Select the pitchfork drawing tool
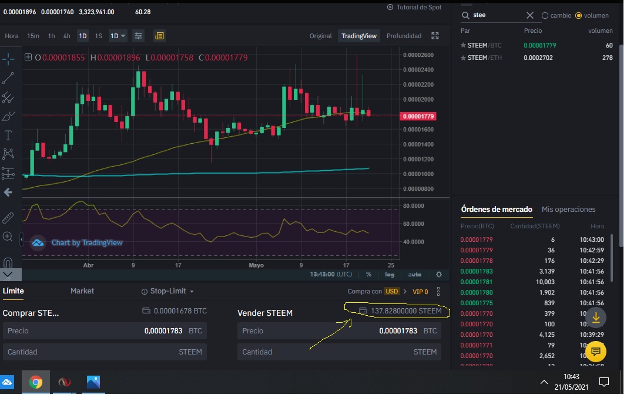 point(8,97)
